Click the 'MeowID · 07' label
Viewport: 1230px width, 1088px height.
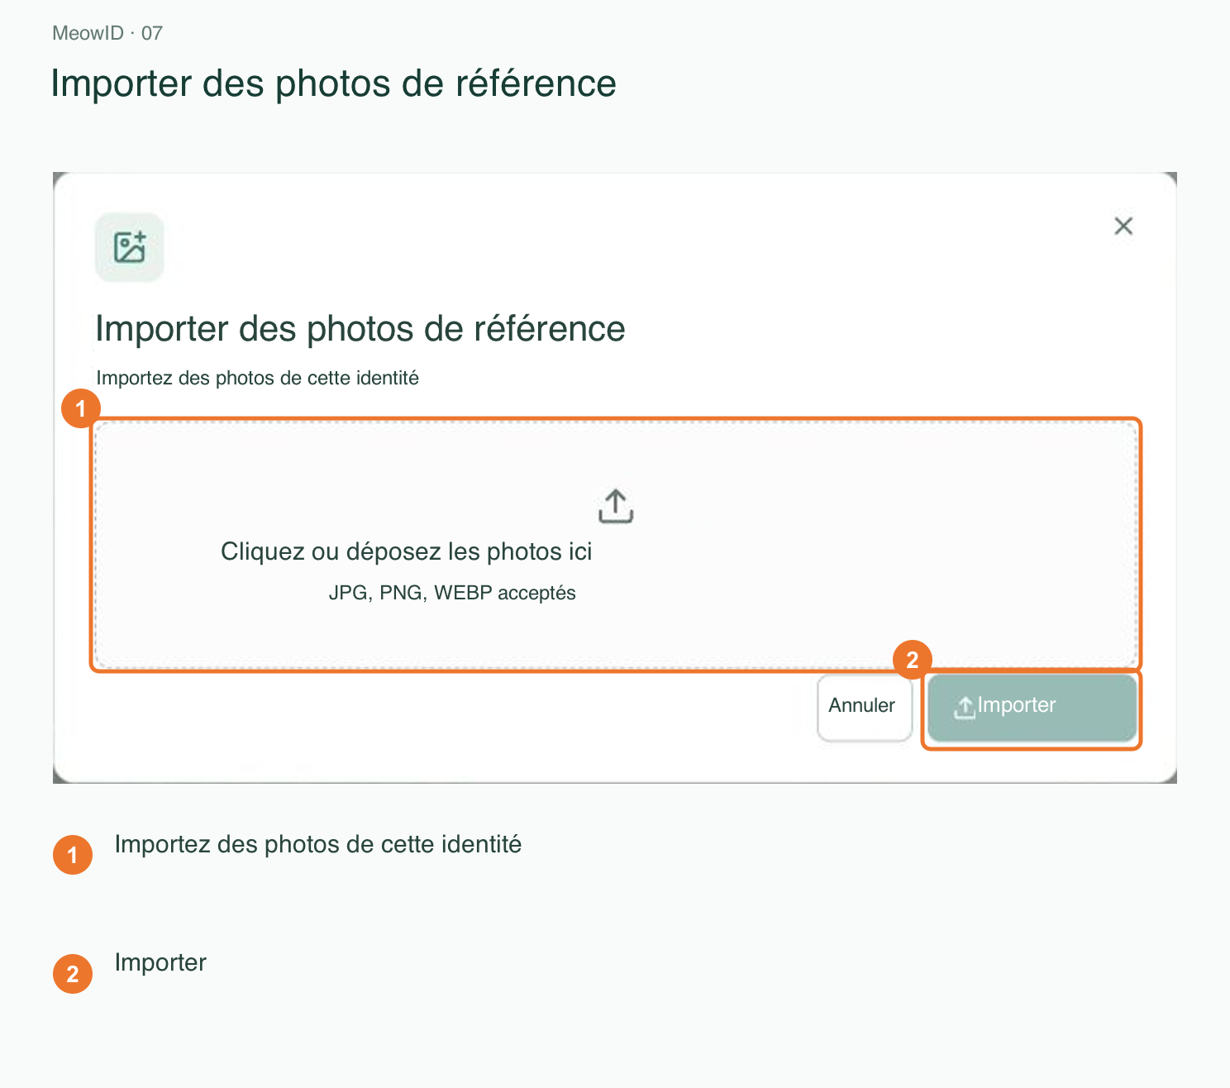point(107,33)
